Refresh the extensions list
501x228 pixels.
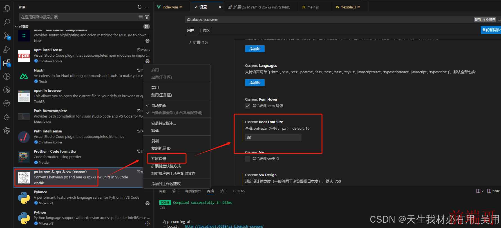pos(140,7)
